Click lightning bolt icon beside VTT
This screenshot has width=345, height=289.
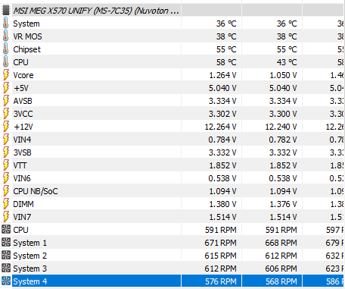point(6,165)
